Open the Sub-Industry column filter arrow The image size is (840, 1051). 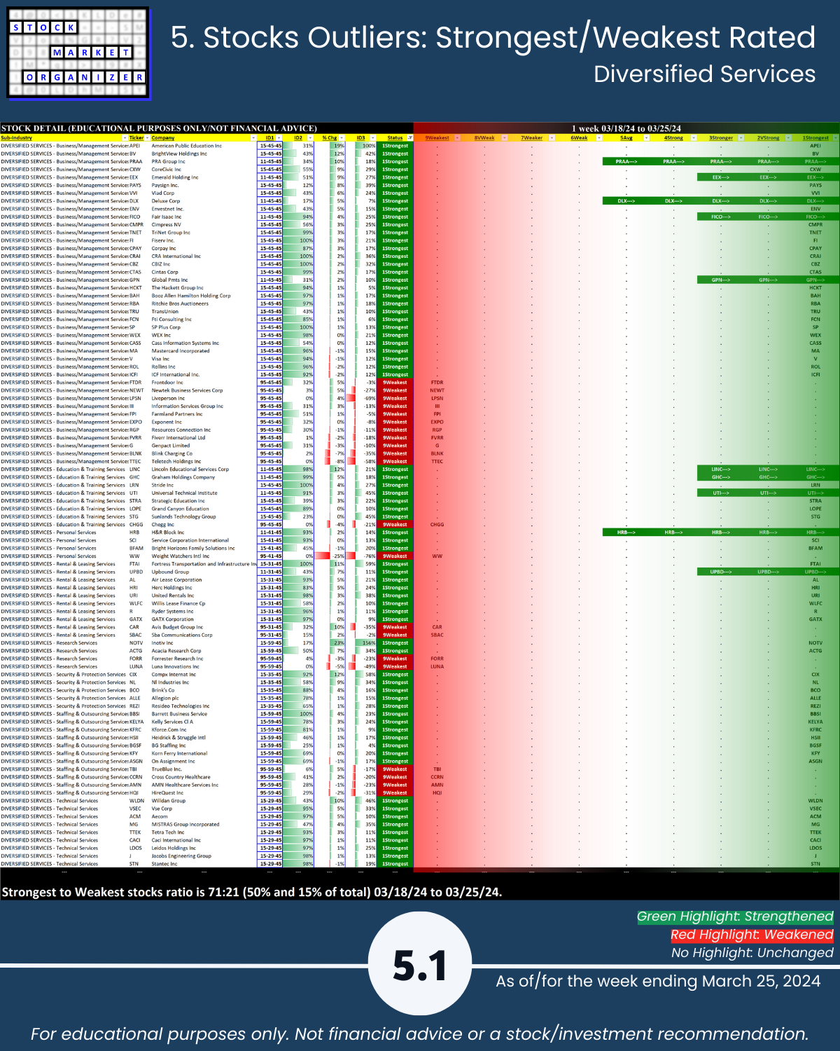pyautogui.click(x=123, y=138)
